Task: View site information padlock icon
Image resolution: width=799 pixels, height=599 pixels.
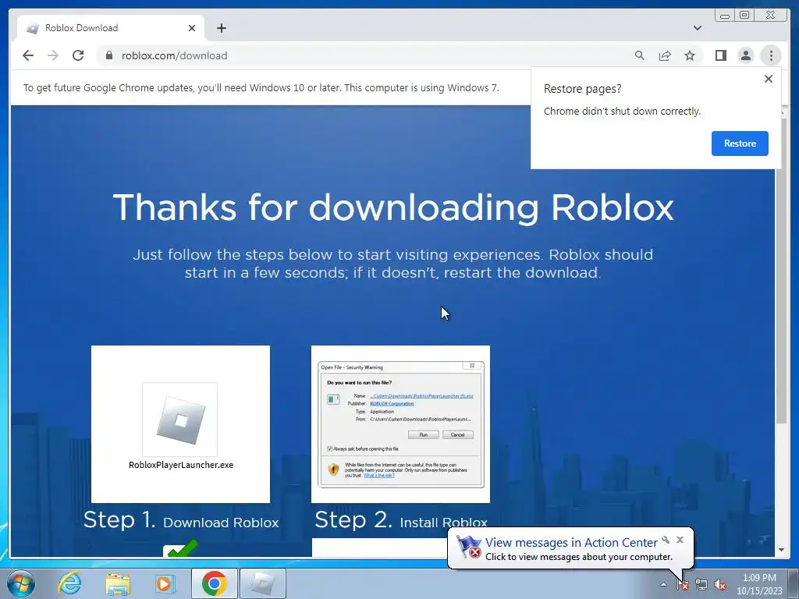Action: point(108,55)
